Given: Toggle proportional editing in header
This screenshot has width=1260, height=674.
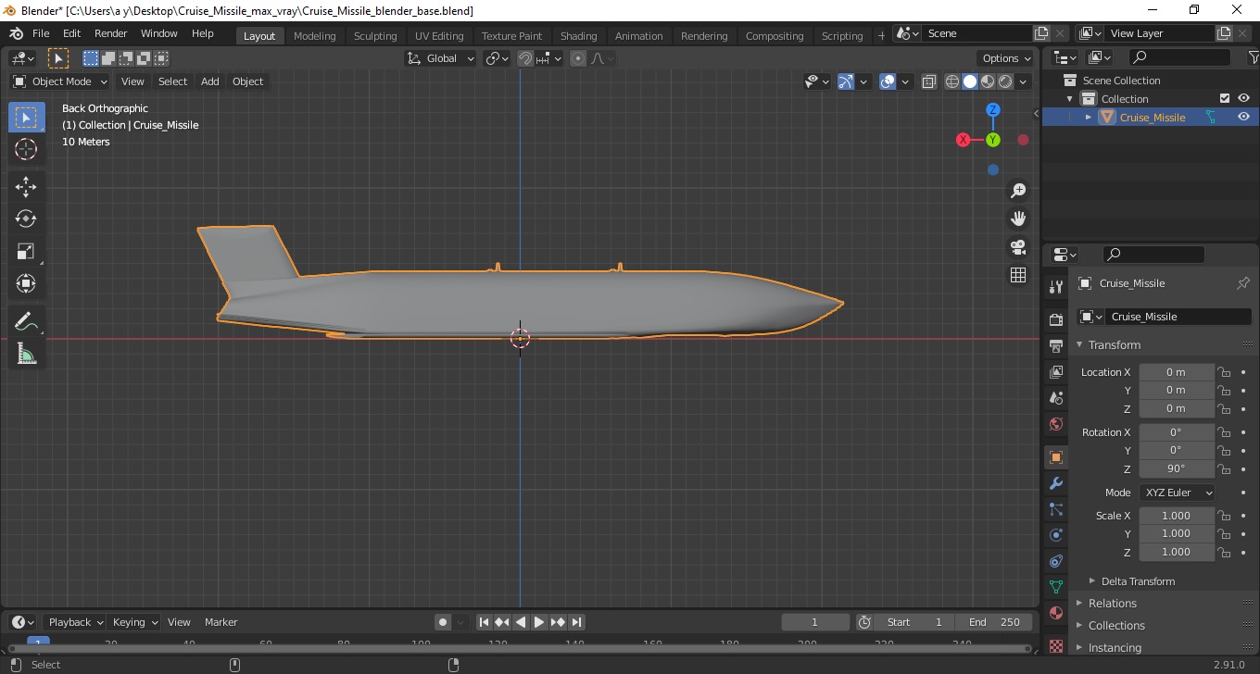Looking at the screenshot, I should [578, 58].
